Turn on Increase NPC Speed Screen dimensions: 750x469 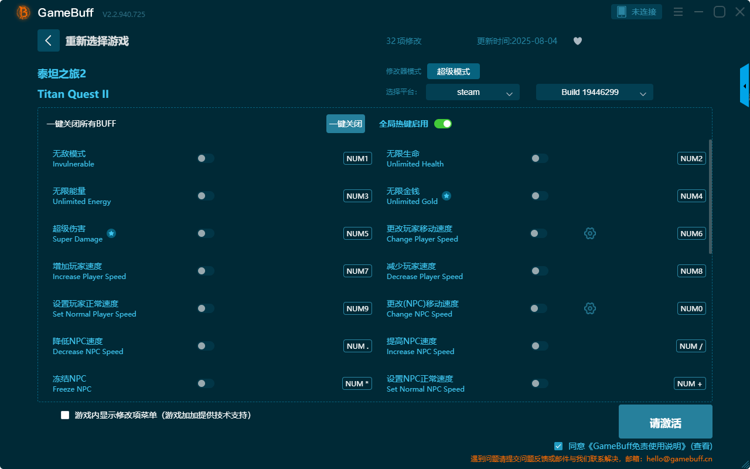pos(540,346)
